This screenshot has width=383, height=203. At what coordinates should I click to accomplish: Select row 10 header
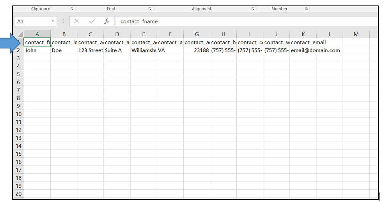tap(18, 114)
